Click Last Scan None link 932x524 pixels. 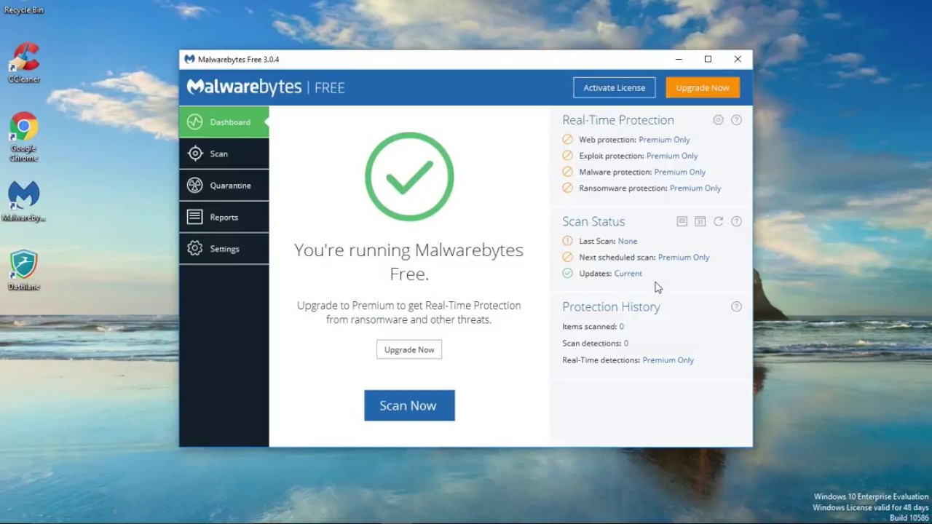click(x=628, y=241)
